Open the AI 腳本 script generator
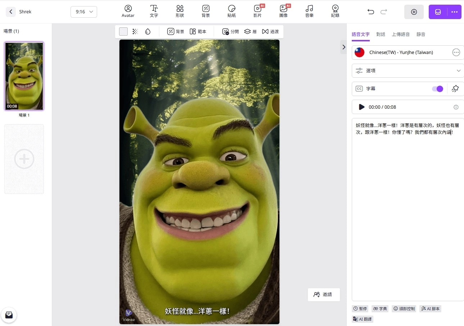The width and height of the screenshot is (464, 326). pos(430,309)
